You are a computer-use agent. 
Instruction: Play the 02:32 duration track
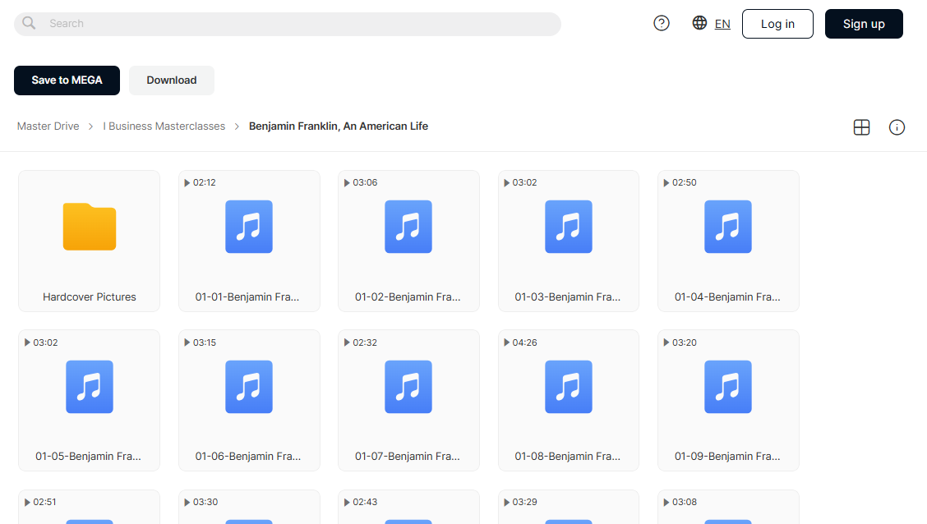(360, 342)
